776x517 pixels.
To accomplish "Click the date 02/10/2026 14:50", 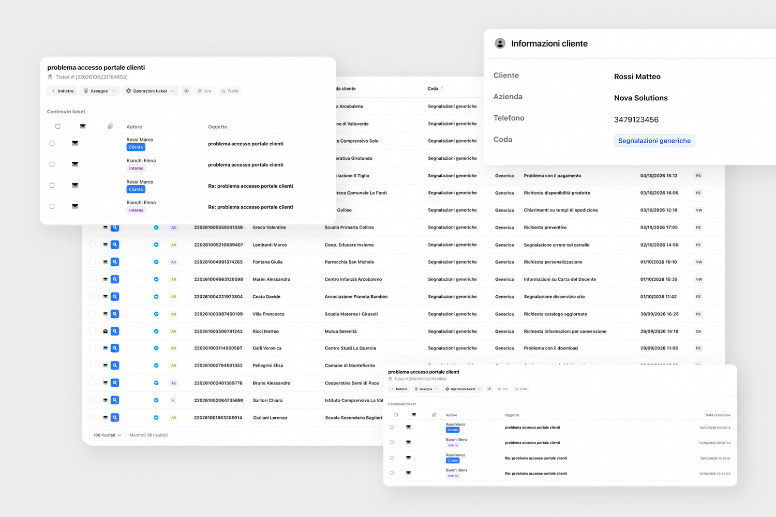I will coord(659,245).
